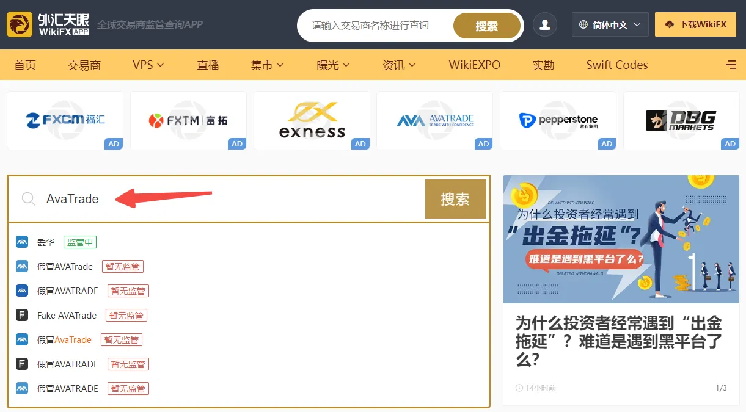Viewport: 746px width, 412px height.
Task: Click the 监管中 badge next to 爱华
Action: (x=80, y=242)
